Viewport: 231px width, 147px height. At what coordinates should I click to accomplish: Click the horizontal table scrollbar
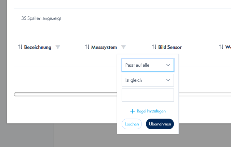coord(65,94)
